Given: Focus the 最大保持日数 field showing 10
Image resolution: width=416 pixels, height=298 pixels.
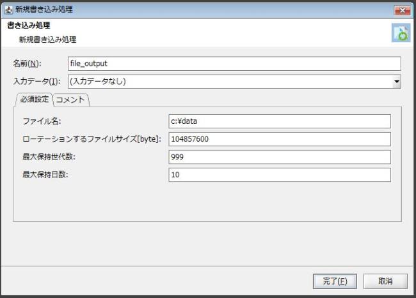Looking at the screenshot, I should coord(279,175).
